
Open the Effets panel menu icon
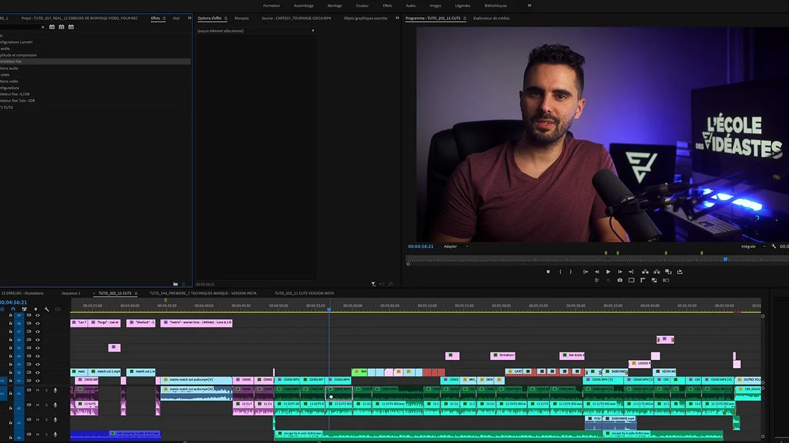(x=164, y=18)
